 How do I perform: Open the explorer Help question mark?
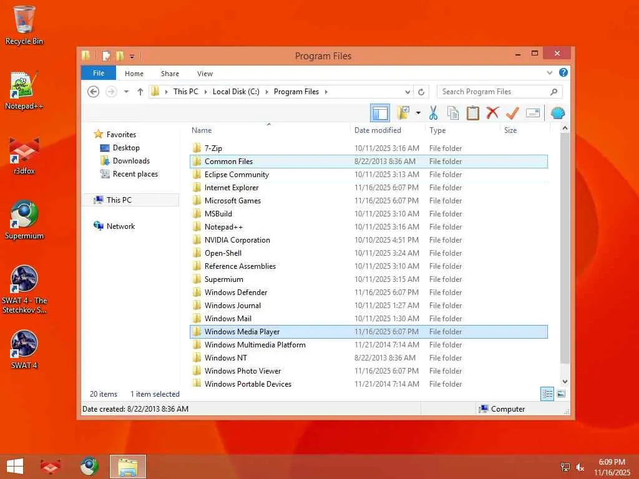click(563, 73)
